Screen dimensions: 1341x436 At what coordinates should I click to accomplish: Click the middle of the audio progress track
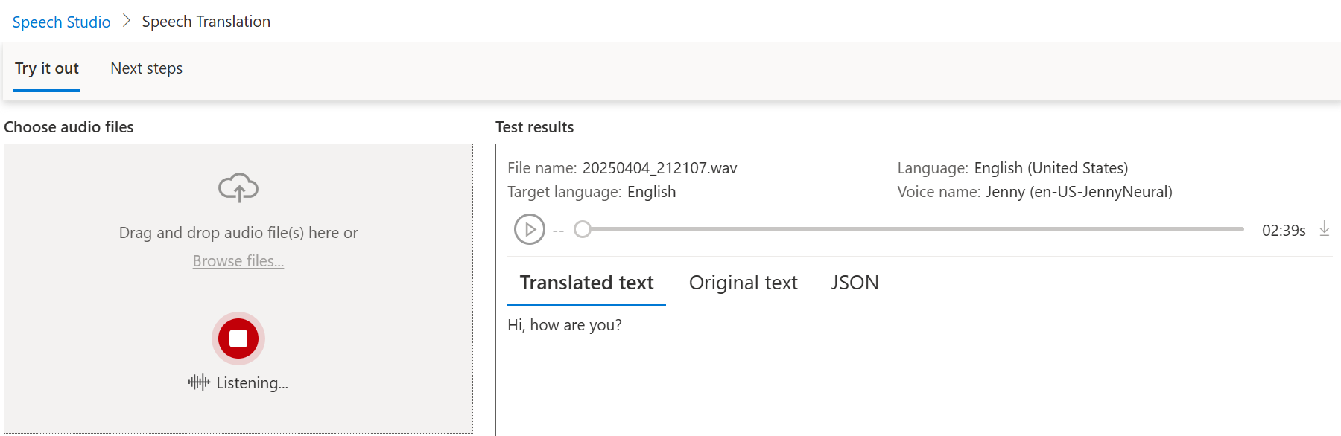[x=913, y=229]
